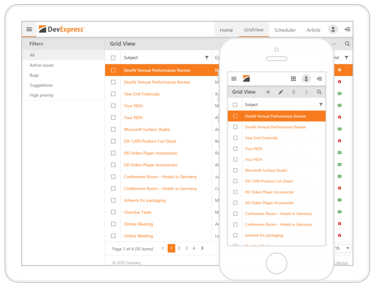Open search in phone Grid View toolbar

point(319,92)
